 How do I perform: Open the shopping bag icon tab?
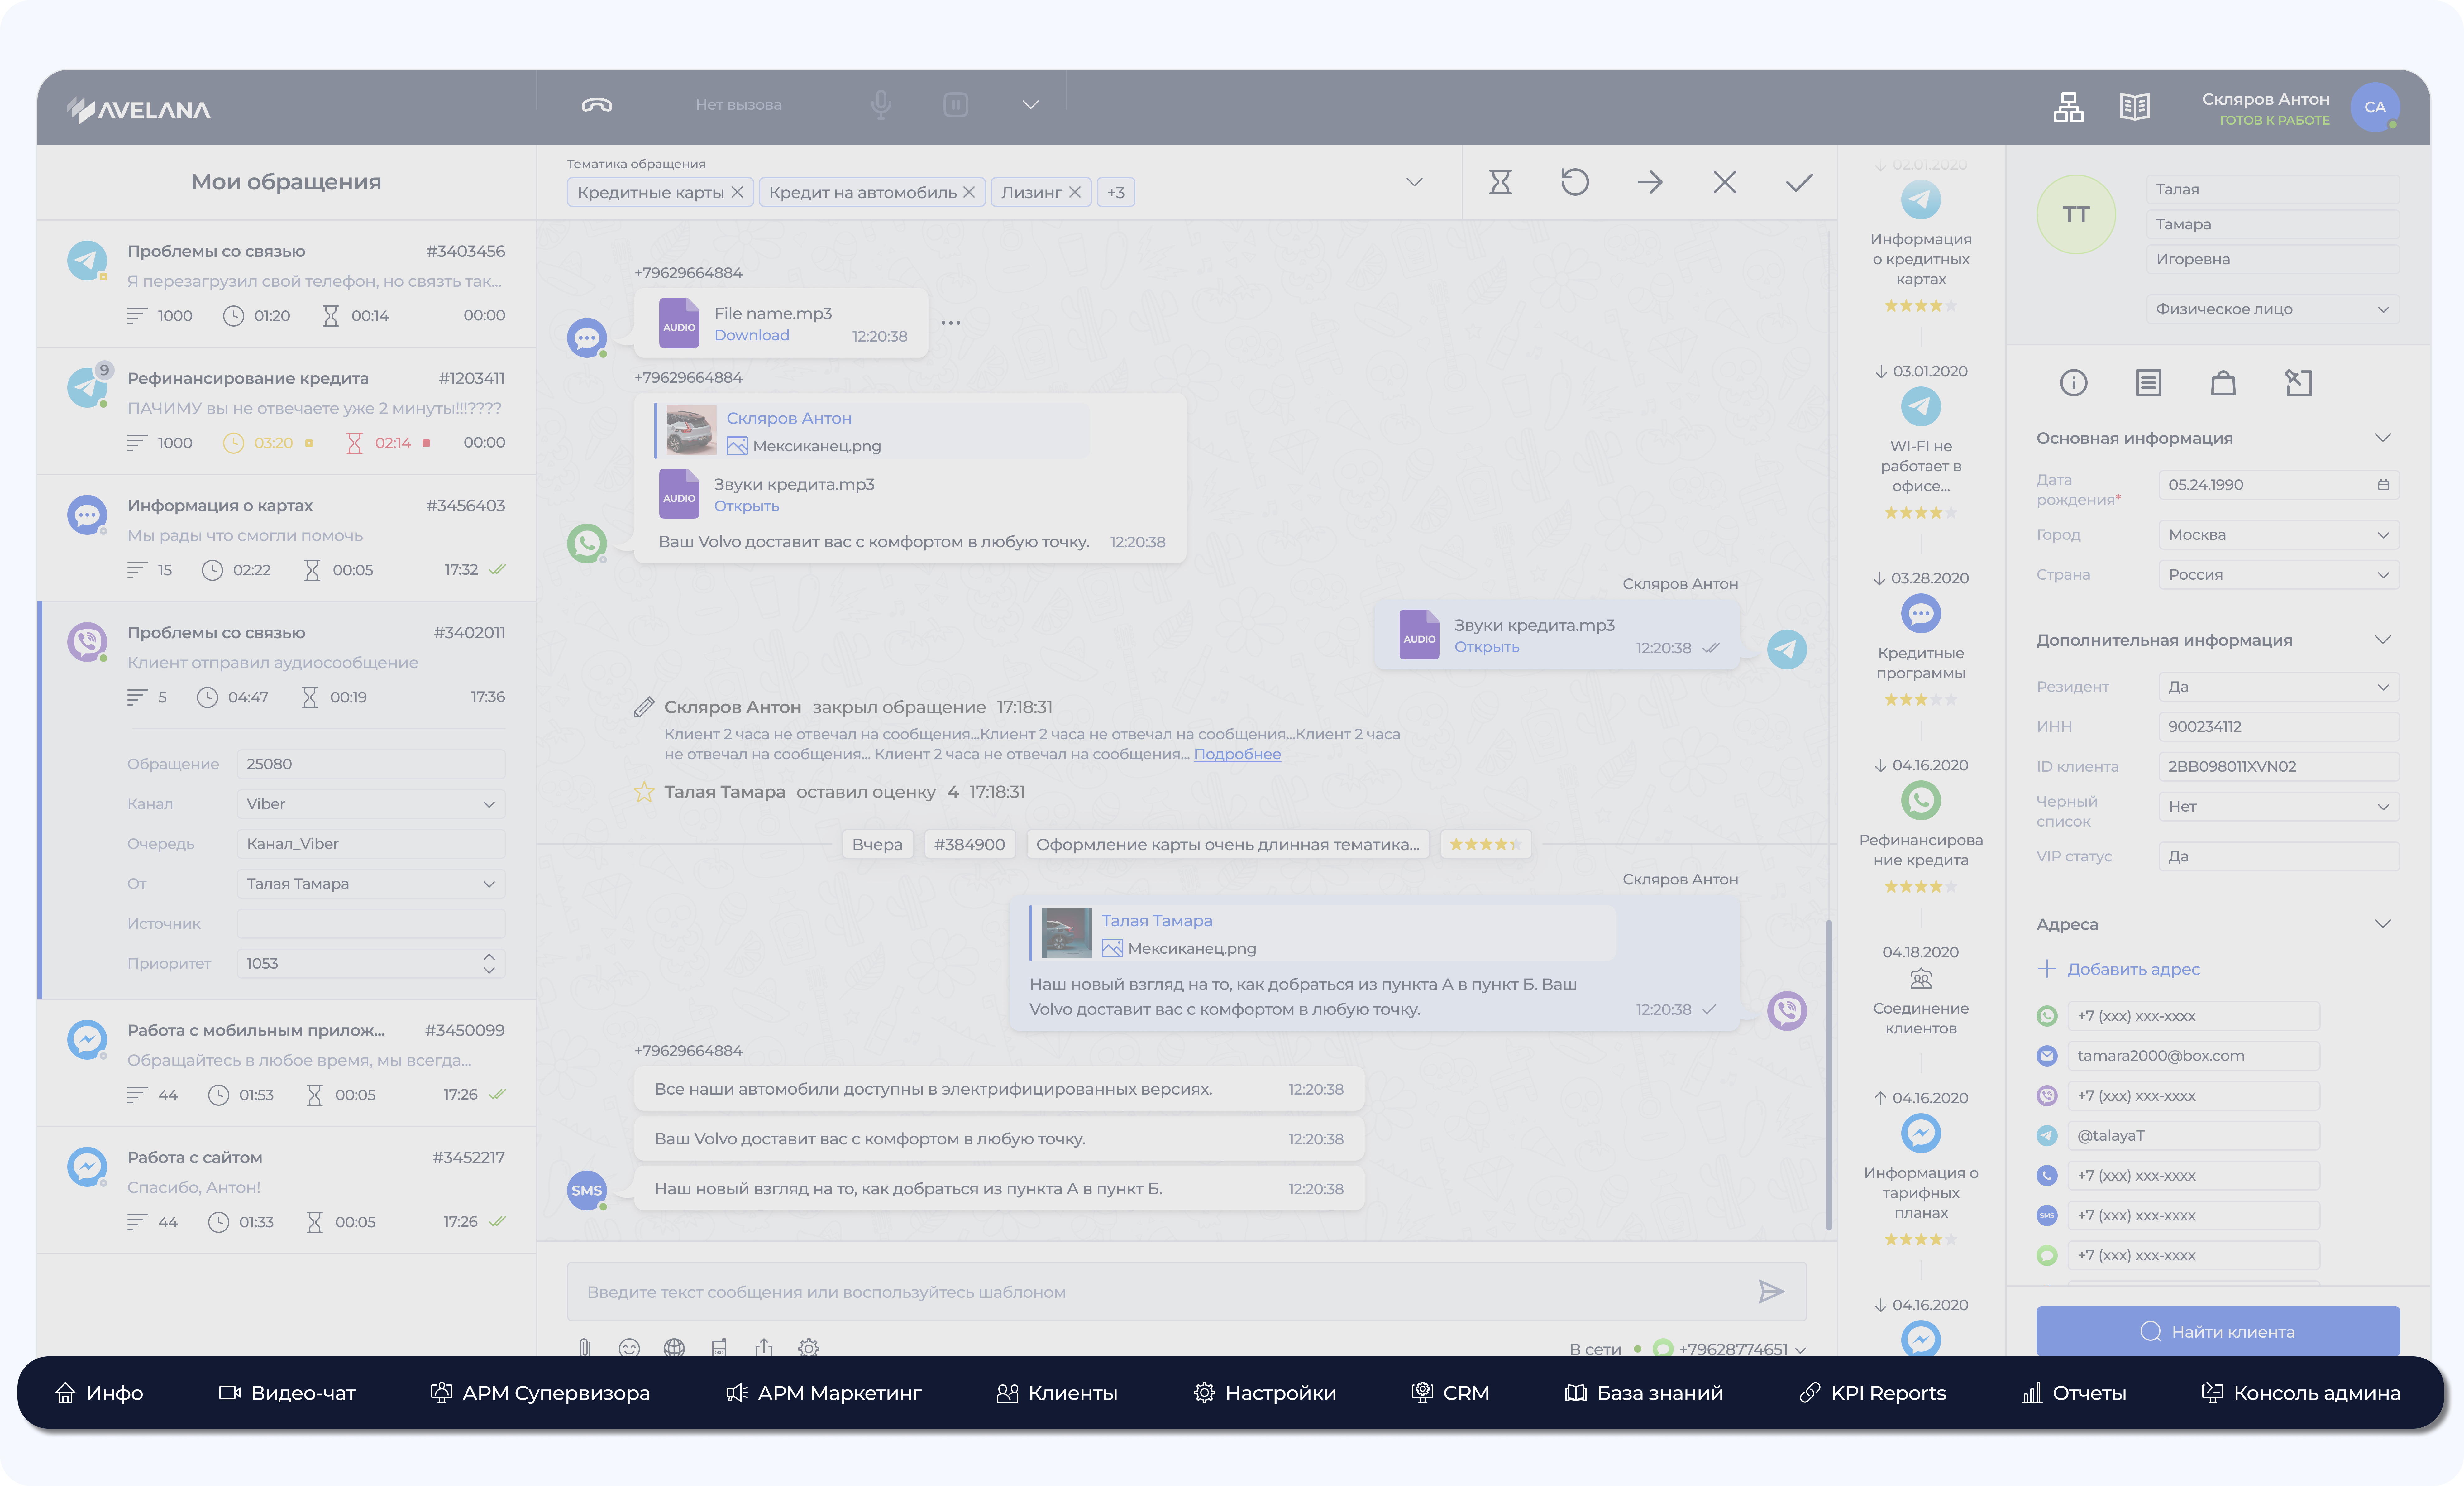pyautogui.click(x=2223, y=383)
